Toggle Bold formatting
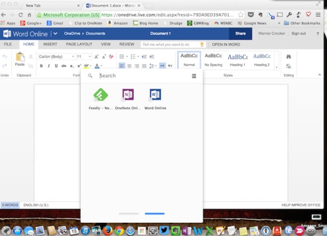327x236 pixels. pos(41,66)
